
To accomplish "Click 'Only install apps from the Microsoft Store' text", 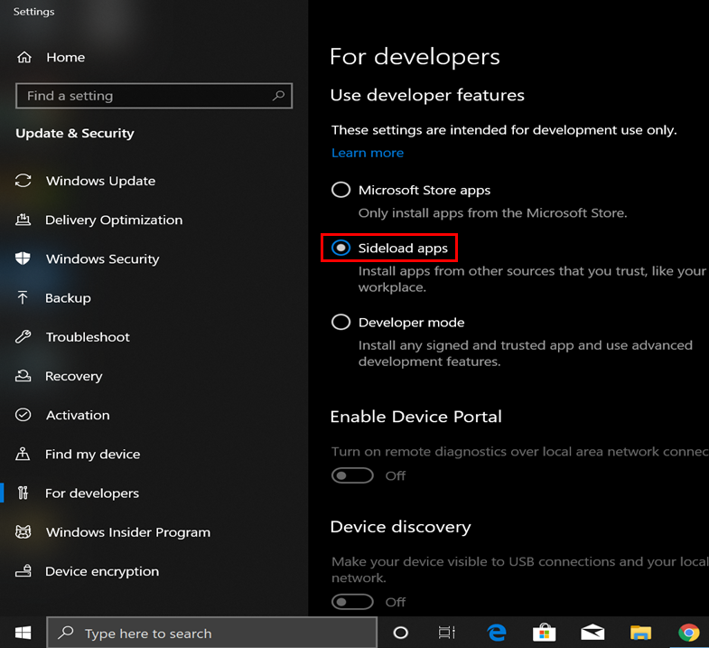I will point(493,212).
